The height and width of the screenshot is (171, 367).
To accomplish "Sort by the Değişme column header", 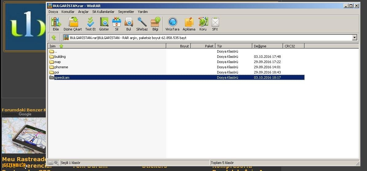I will pyautogui.click(x=267, y=46).
